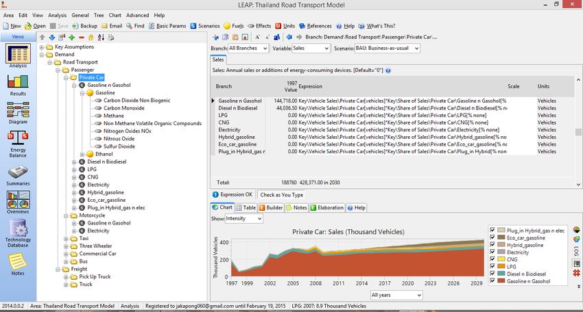Open the Variable dropdown showing Sales
The height and width of the screenshot is (312, 583).
click(x=311, y=48)
